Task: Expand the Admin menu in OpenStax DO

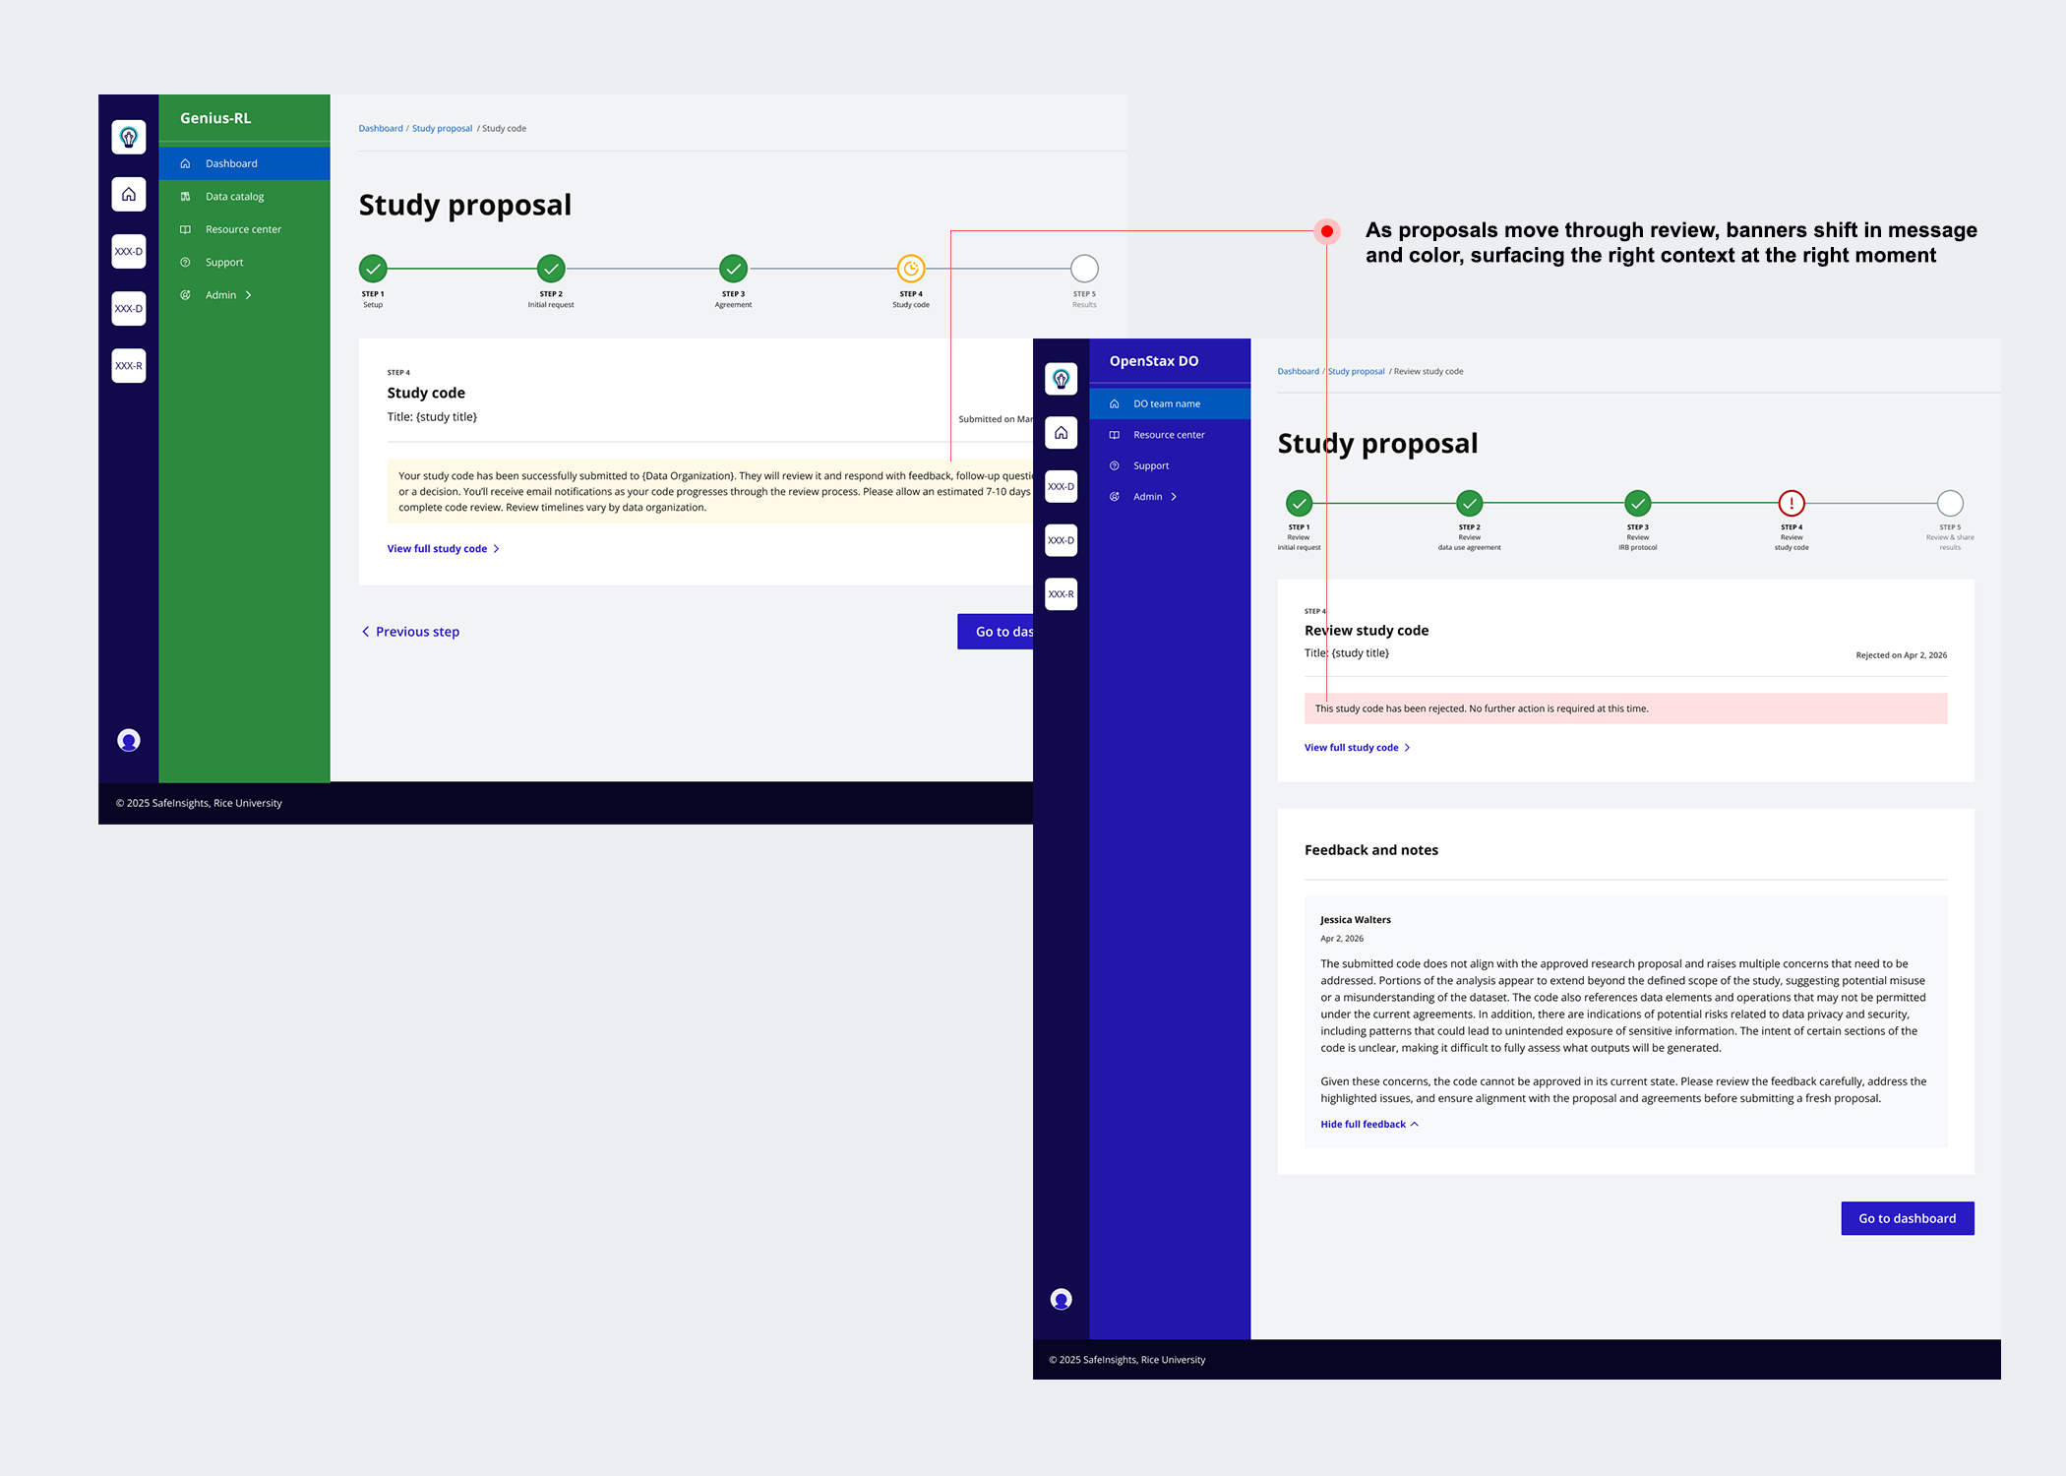Action: pos(1147,496)
